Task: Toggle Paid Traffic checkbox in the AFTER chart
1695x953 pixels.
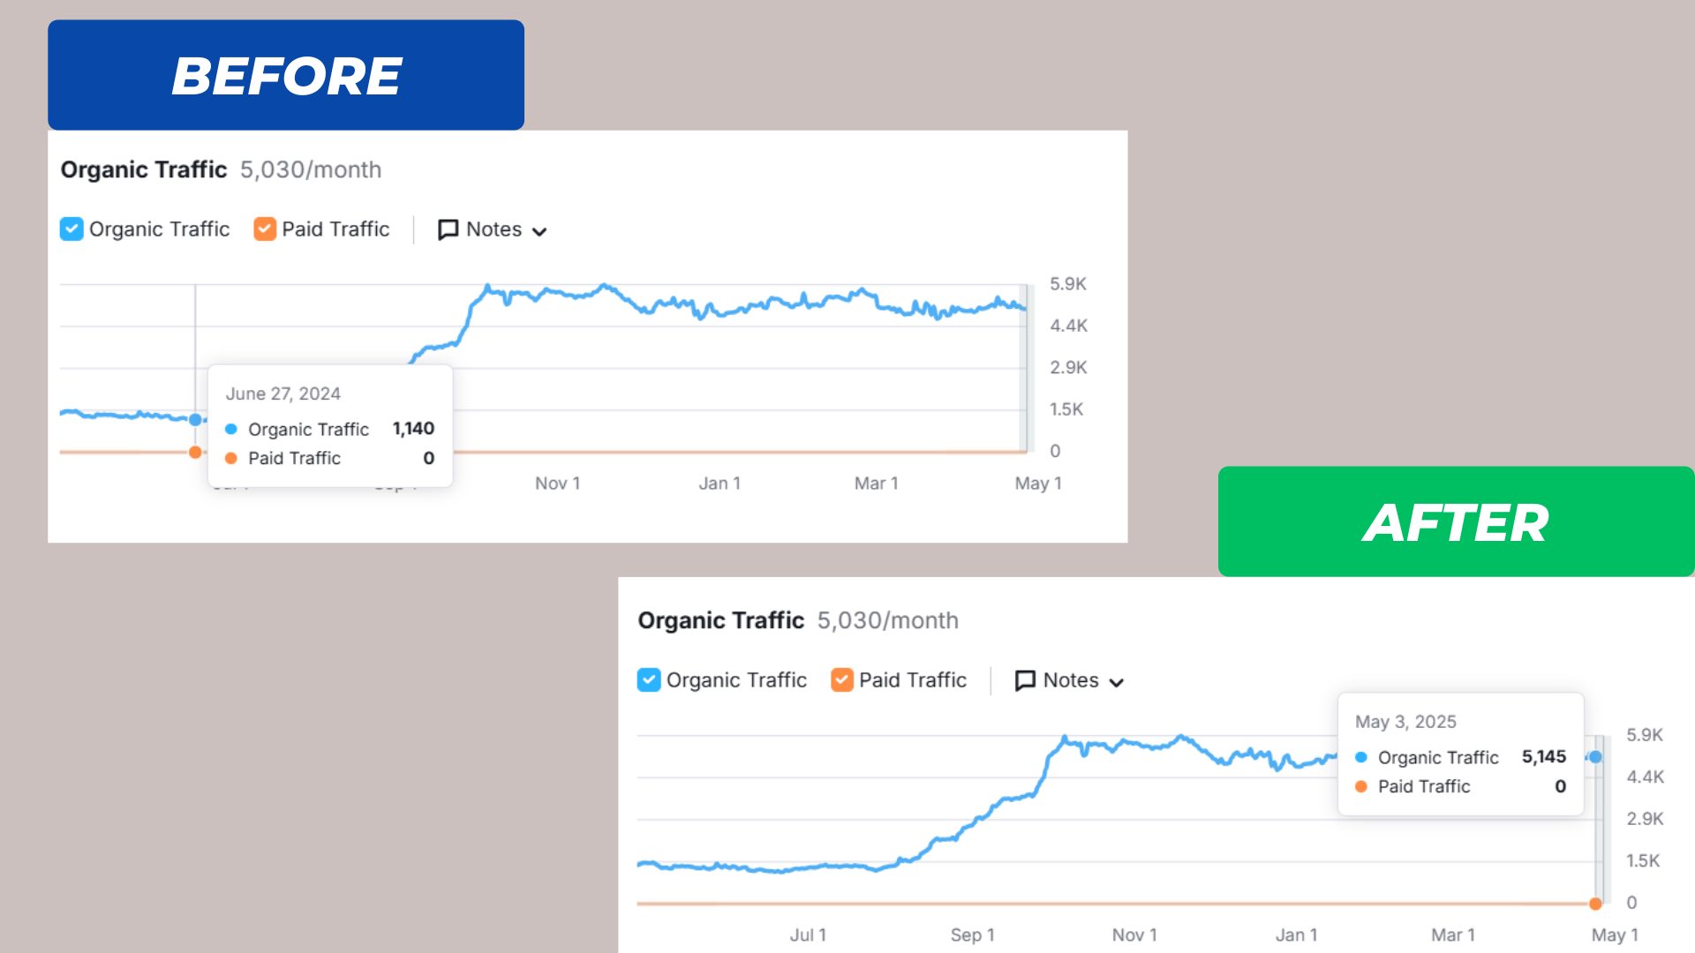Action: tap(842, 680)
